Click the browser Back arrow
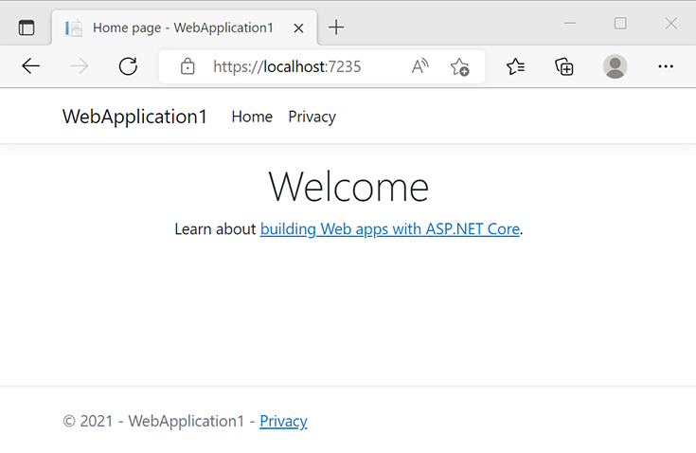 tap(30, 66)
